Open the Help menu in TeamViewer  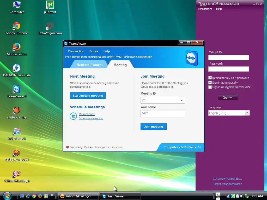107,51
